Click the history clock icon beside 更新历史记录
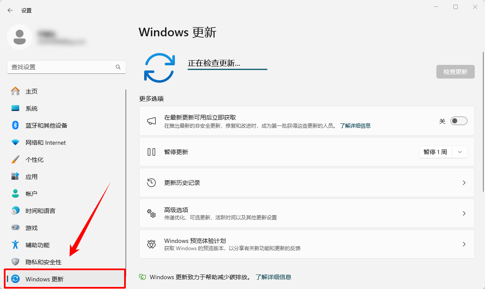Viewport: 485px width, 289px height. click(151, 183)
